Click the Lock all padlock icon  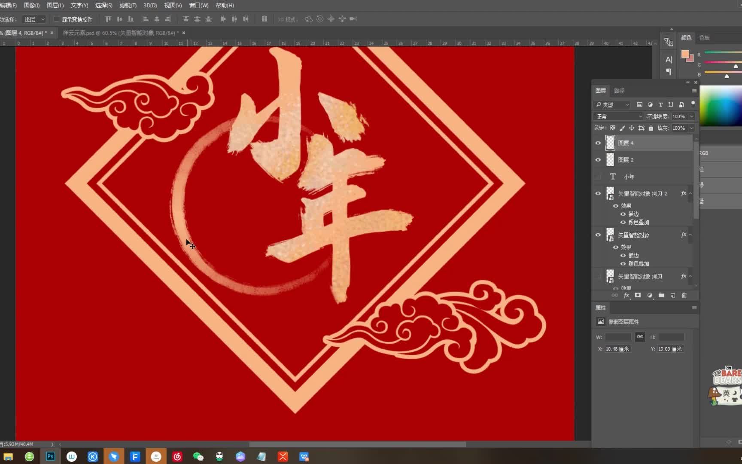point(651,128)
